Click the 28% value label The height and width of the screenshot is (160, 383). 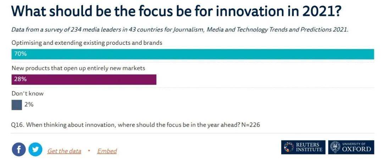[20, 79]
